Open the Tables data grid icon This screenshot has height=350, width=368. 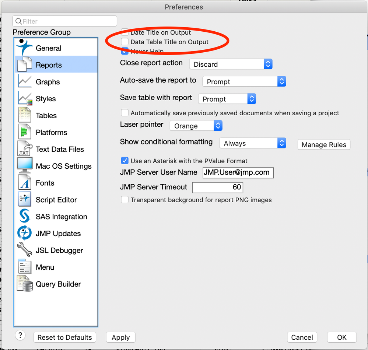coord(25,115)
